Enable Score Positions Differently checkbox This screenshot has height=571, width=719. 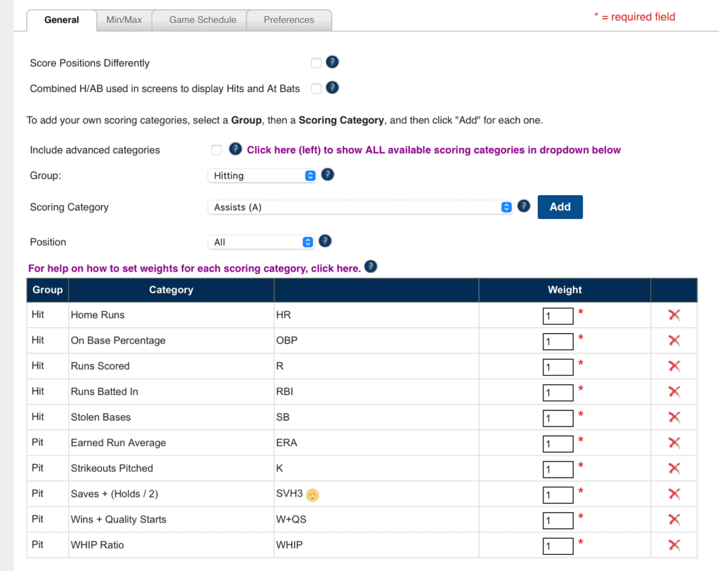tap(316, 63)
